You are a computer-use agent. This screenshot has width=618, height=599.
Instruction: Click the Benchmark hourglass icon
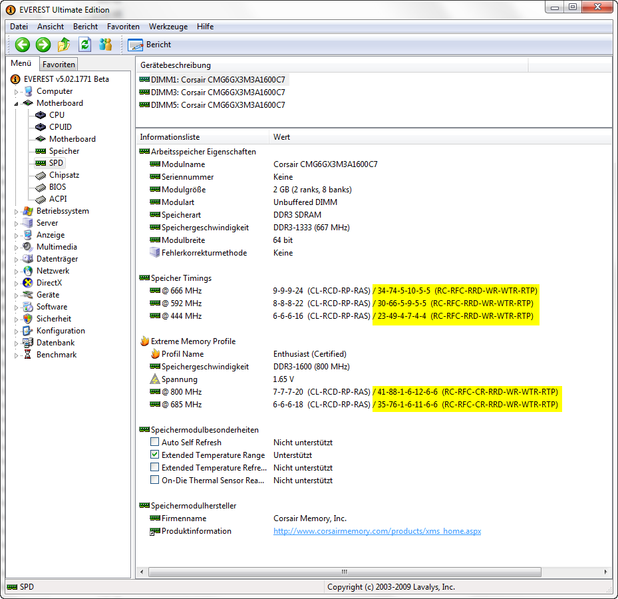[x=27, y=355]
